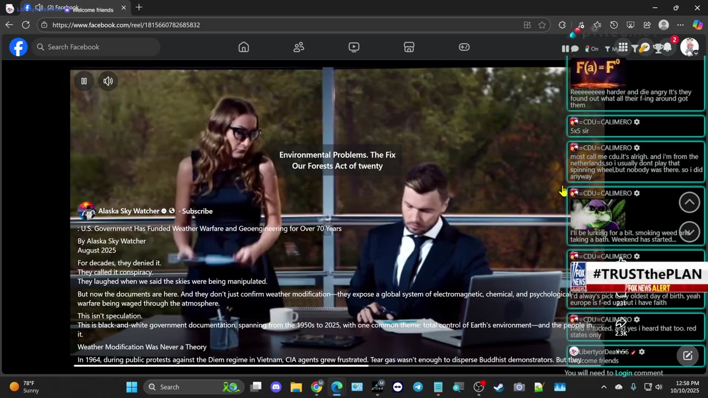Click the Login link in chat

[x=623, y=373]
